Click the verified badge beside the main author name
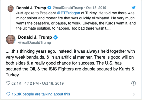 (56, 37)
